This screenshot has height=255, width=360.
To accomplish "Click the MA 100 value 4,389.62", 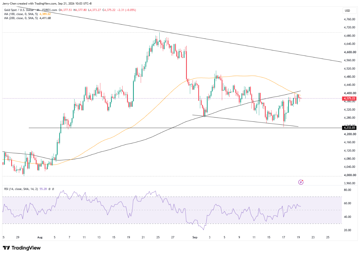I will (x=45, y=14).
